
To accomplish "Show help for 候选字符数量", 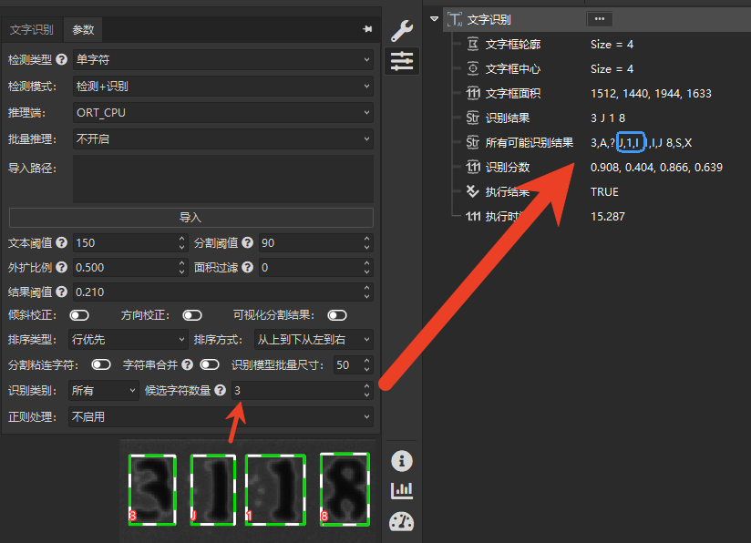I will click(x=220, y=390).
